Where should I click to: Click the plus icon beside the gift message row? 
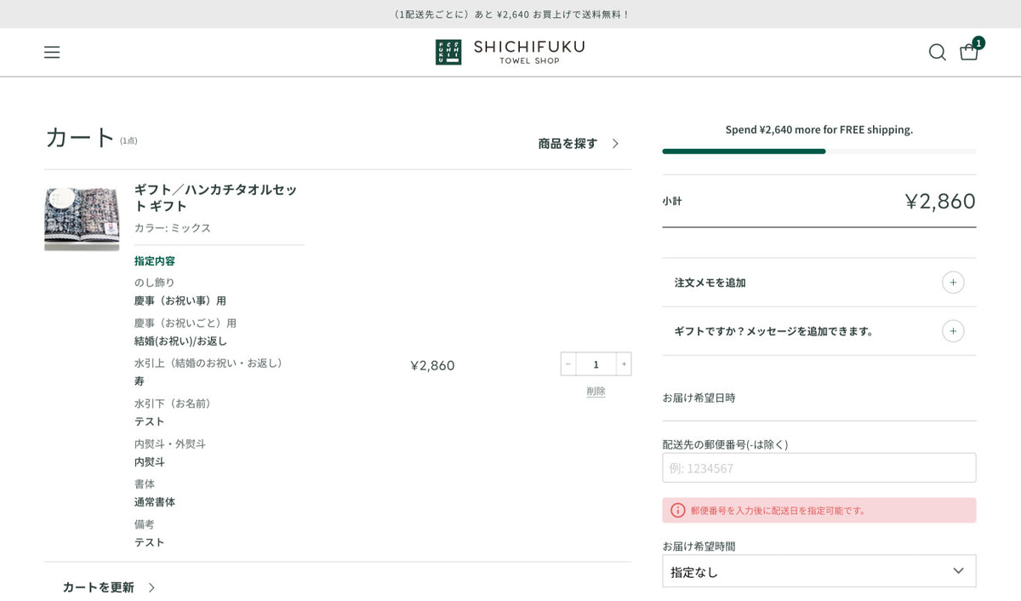[x=953, y=331]
